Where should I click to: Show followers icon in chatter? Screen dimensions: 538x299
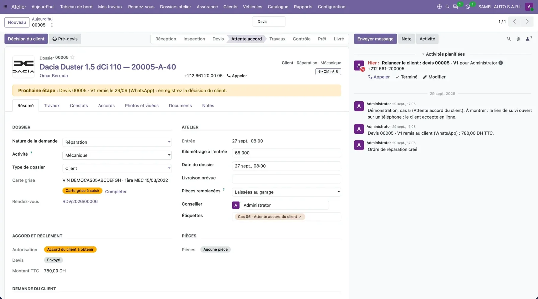click(x=528, y=39)
